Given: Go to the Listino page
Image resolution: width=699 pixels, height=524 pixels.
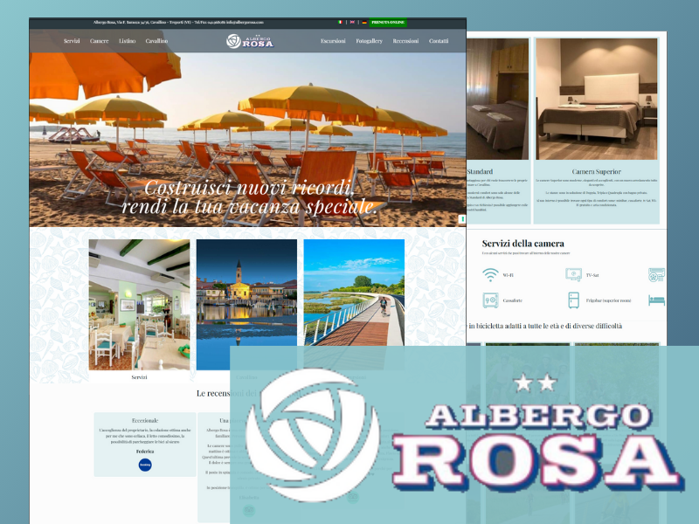Looking at the screenshot, I should 127,41.
